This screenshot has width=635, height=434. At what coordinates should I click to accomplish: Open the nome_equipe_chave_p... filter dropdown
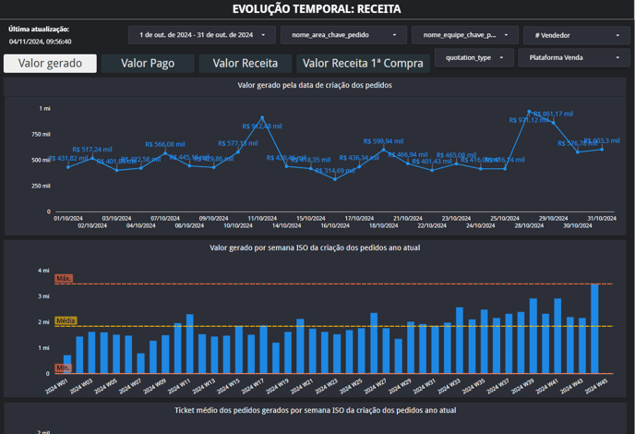[x=464, y=35]
